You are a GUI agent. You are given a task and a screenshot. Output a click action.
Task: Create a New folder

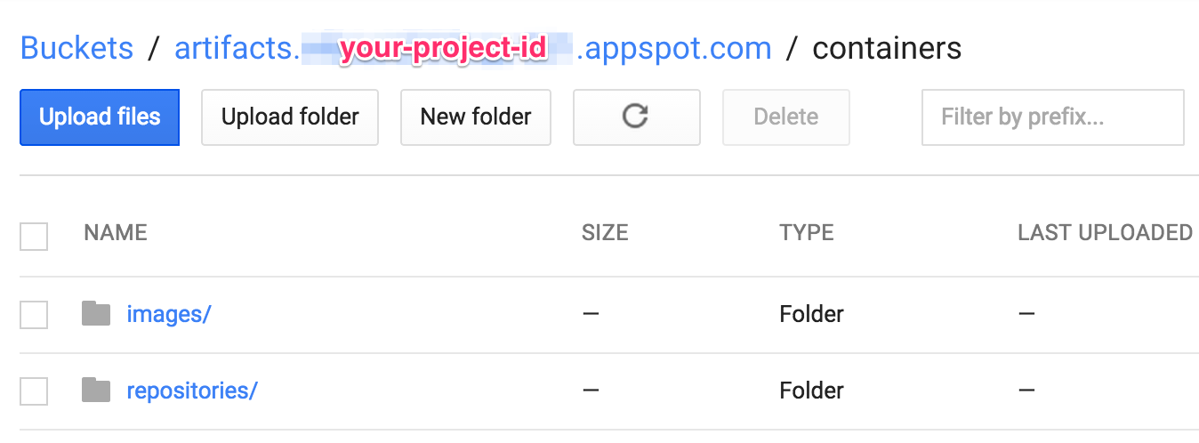pyautogui.click(x=476, y=117)
